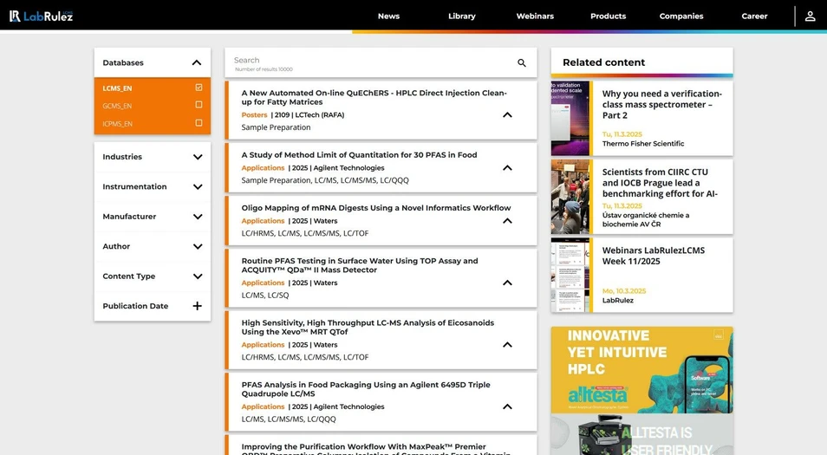
Task: Open the Companies menu
Action: point(681,16)
